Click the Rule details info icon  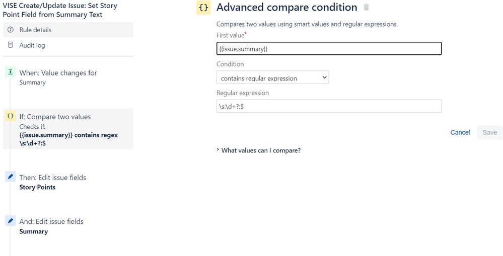tap(10, 30)
